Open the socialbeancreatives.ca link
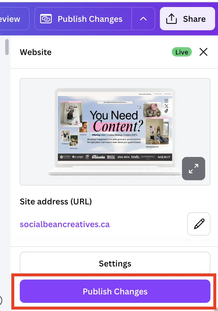Image resolution: width=218 pixels, height=311 pixels. click(65, 224)
